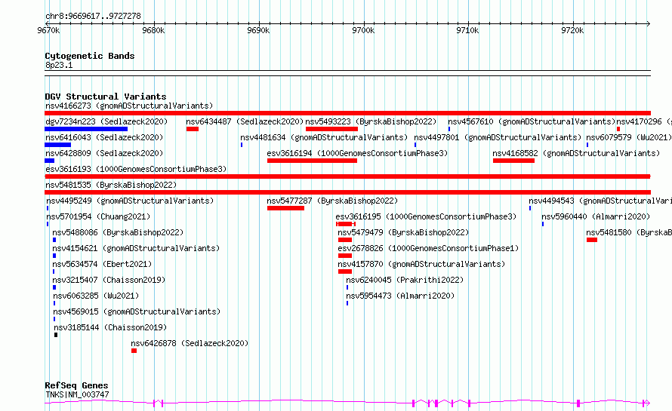Click the nsv5634574 Ebert2021 label
Screen dimensions: 672x411
102,264
